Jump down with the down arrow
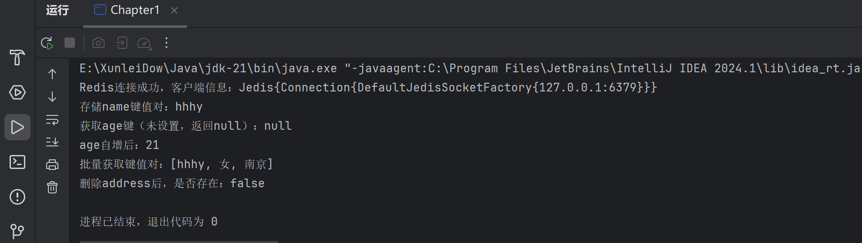862x243 pixels. [x=52, y=97]
